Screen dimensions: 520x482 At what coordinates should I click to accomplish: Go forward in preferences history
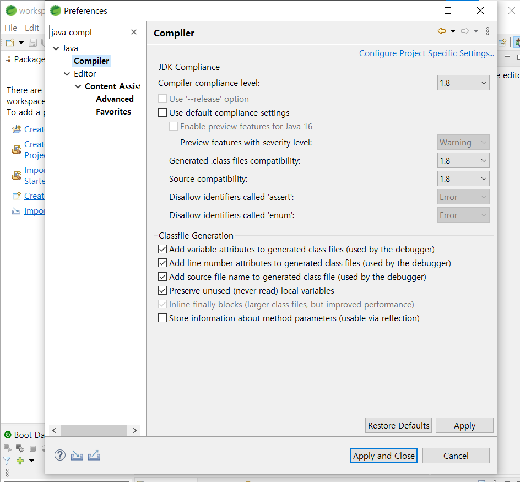[465, 31]
